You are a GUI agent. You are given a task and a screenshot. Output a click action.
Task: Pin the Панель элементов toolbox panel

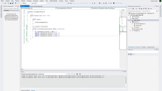pyautogui.click(x=17, y=6)
